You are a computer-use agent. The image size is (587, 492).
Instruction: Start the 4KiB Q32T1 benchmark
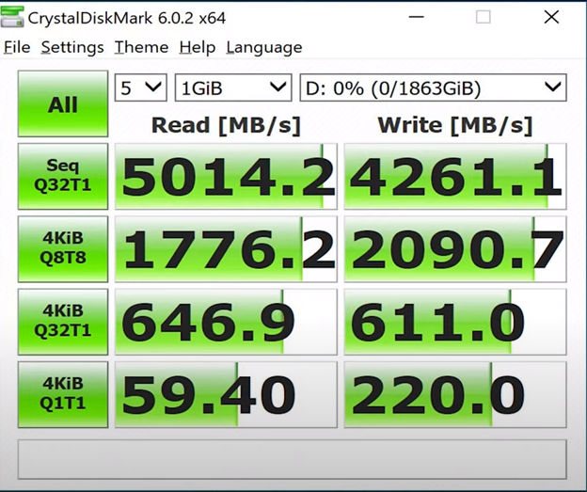tap(63, 322)
